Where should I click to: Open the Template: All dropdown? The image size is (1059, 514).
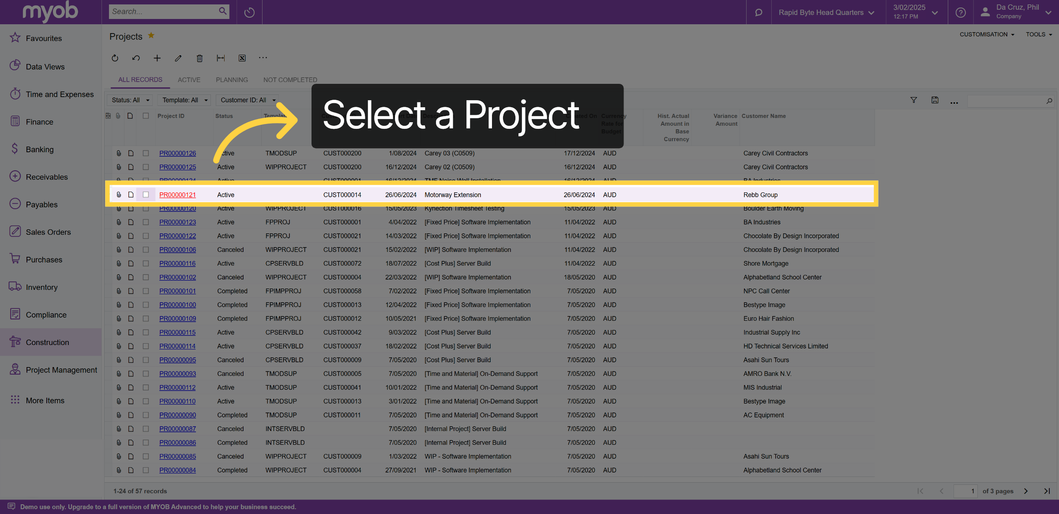coord(184,100)
